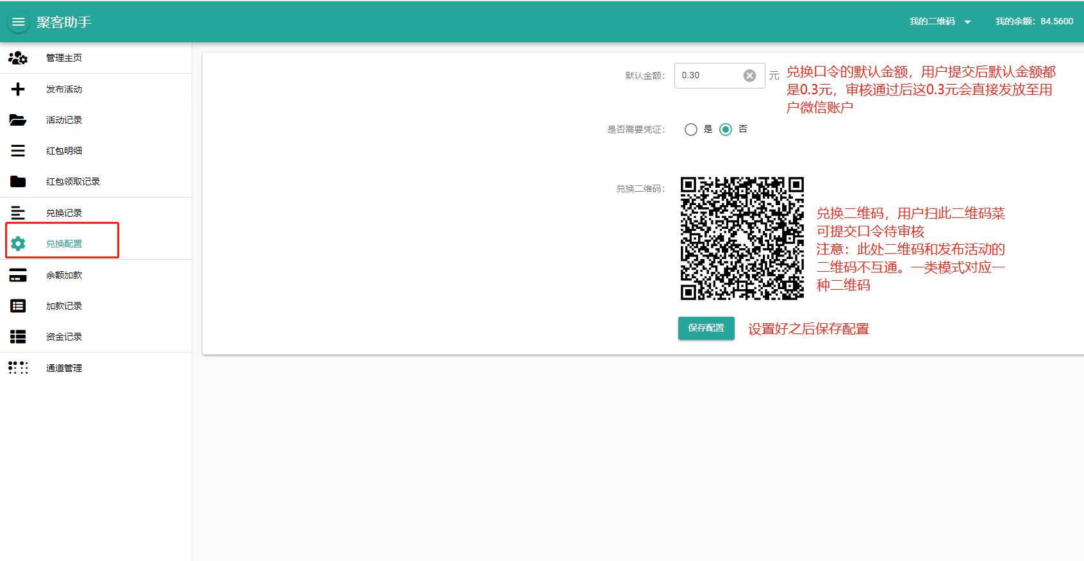Viewport: 1084px width, 561px height.
Task: Click the 默认金额 label
Action: click(x=645, y=76)
